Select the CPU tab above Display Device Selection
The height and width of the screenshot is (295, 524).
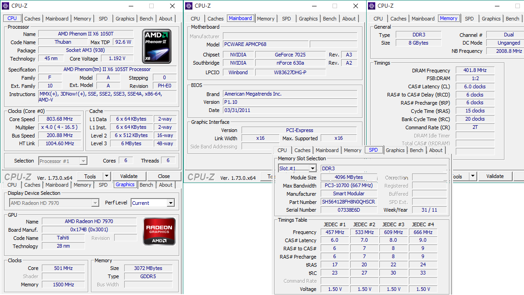[x=12, y=185]
